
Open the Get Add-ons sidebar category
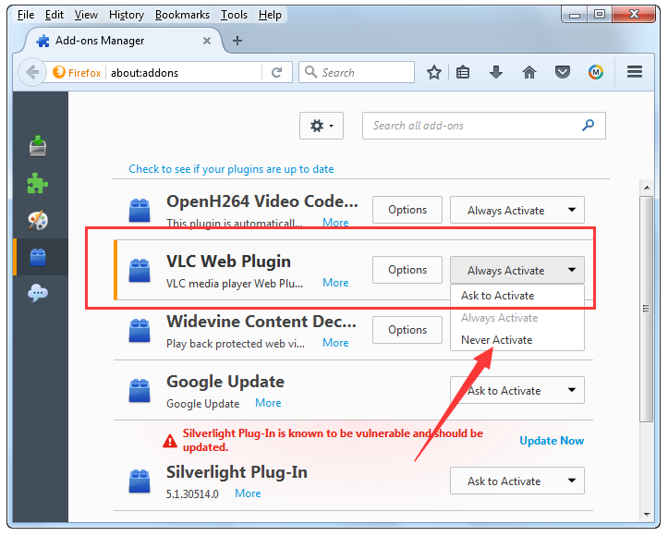coord(38,146)
